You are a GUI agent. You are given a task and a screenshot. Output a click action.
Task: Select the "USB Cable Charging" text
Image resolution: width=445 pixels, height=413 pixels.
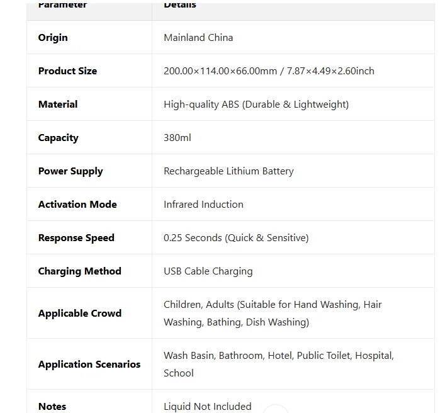208,271
